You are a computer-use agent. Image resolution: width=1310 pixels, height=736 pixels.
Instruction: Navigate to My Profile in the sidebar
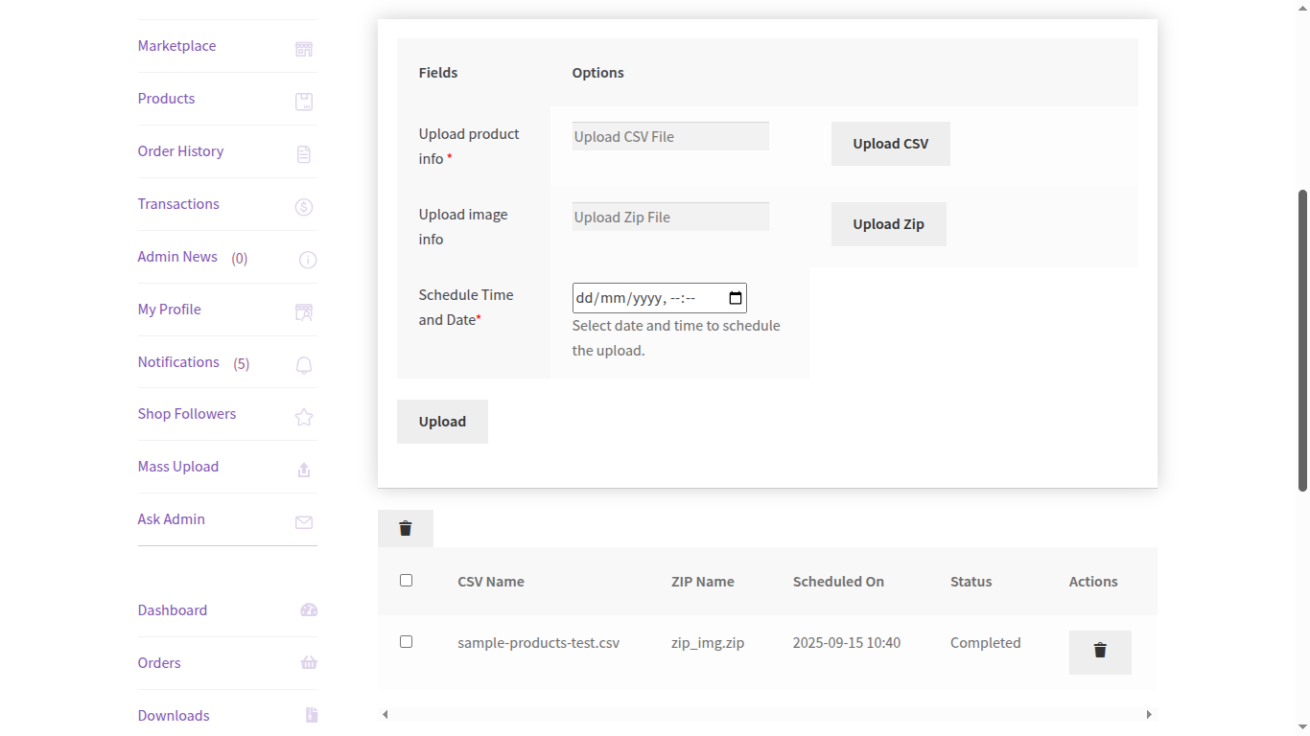tap(169, 310)
